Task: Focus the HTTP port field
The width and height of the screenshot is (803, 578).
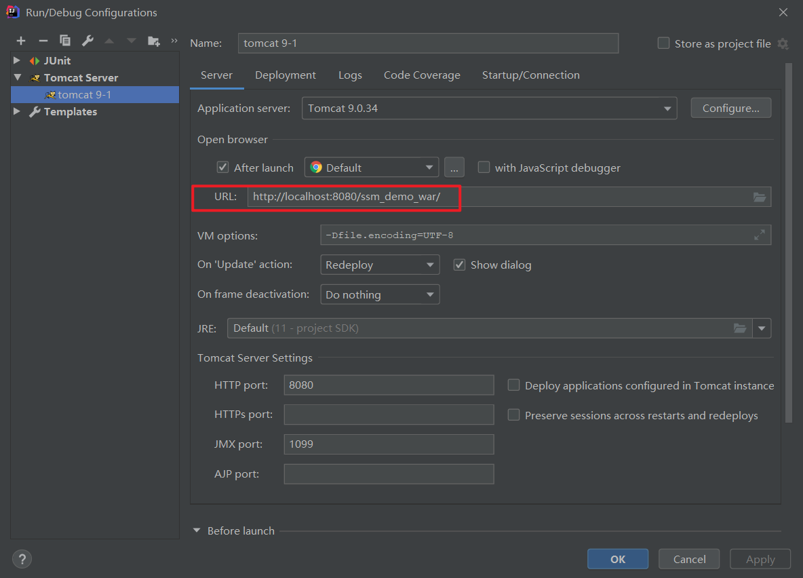Action: pos(389,385)
